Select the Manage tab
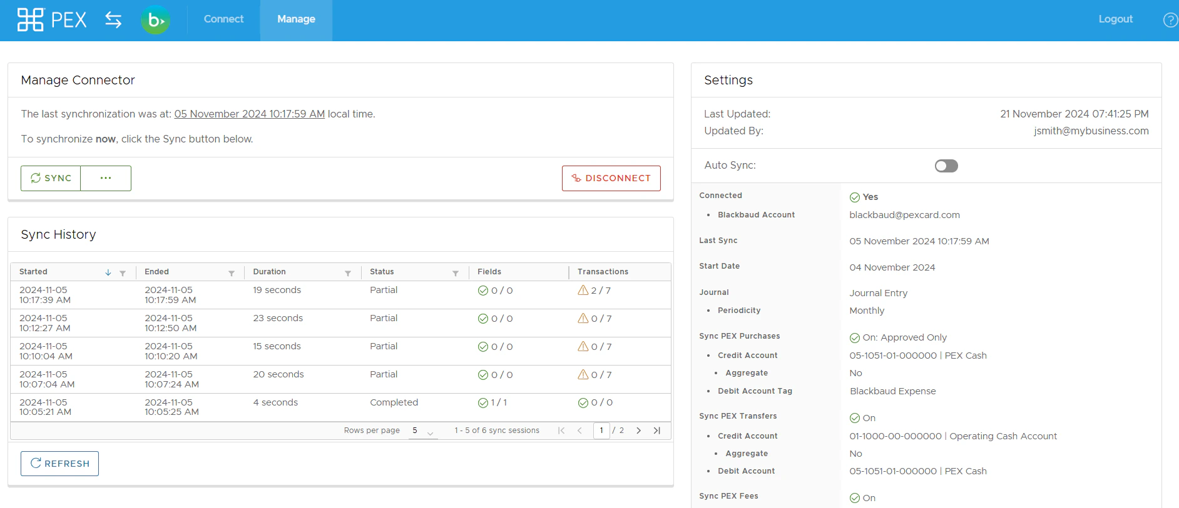 click(296, 19)
